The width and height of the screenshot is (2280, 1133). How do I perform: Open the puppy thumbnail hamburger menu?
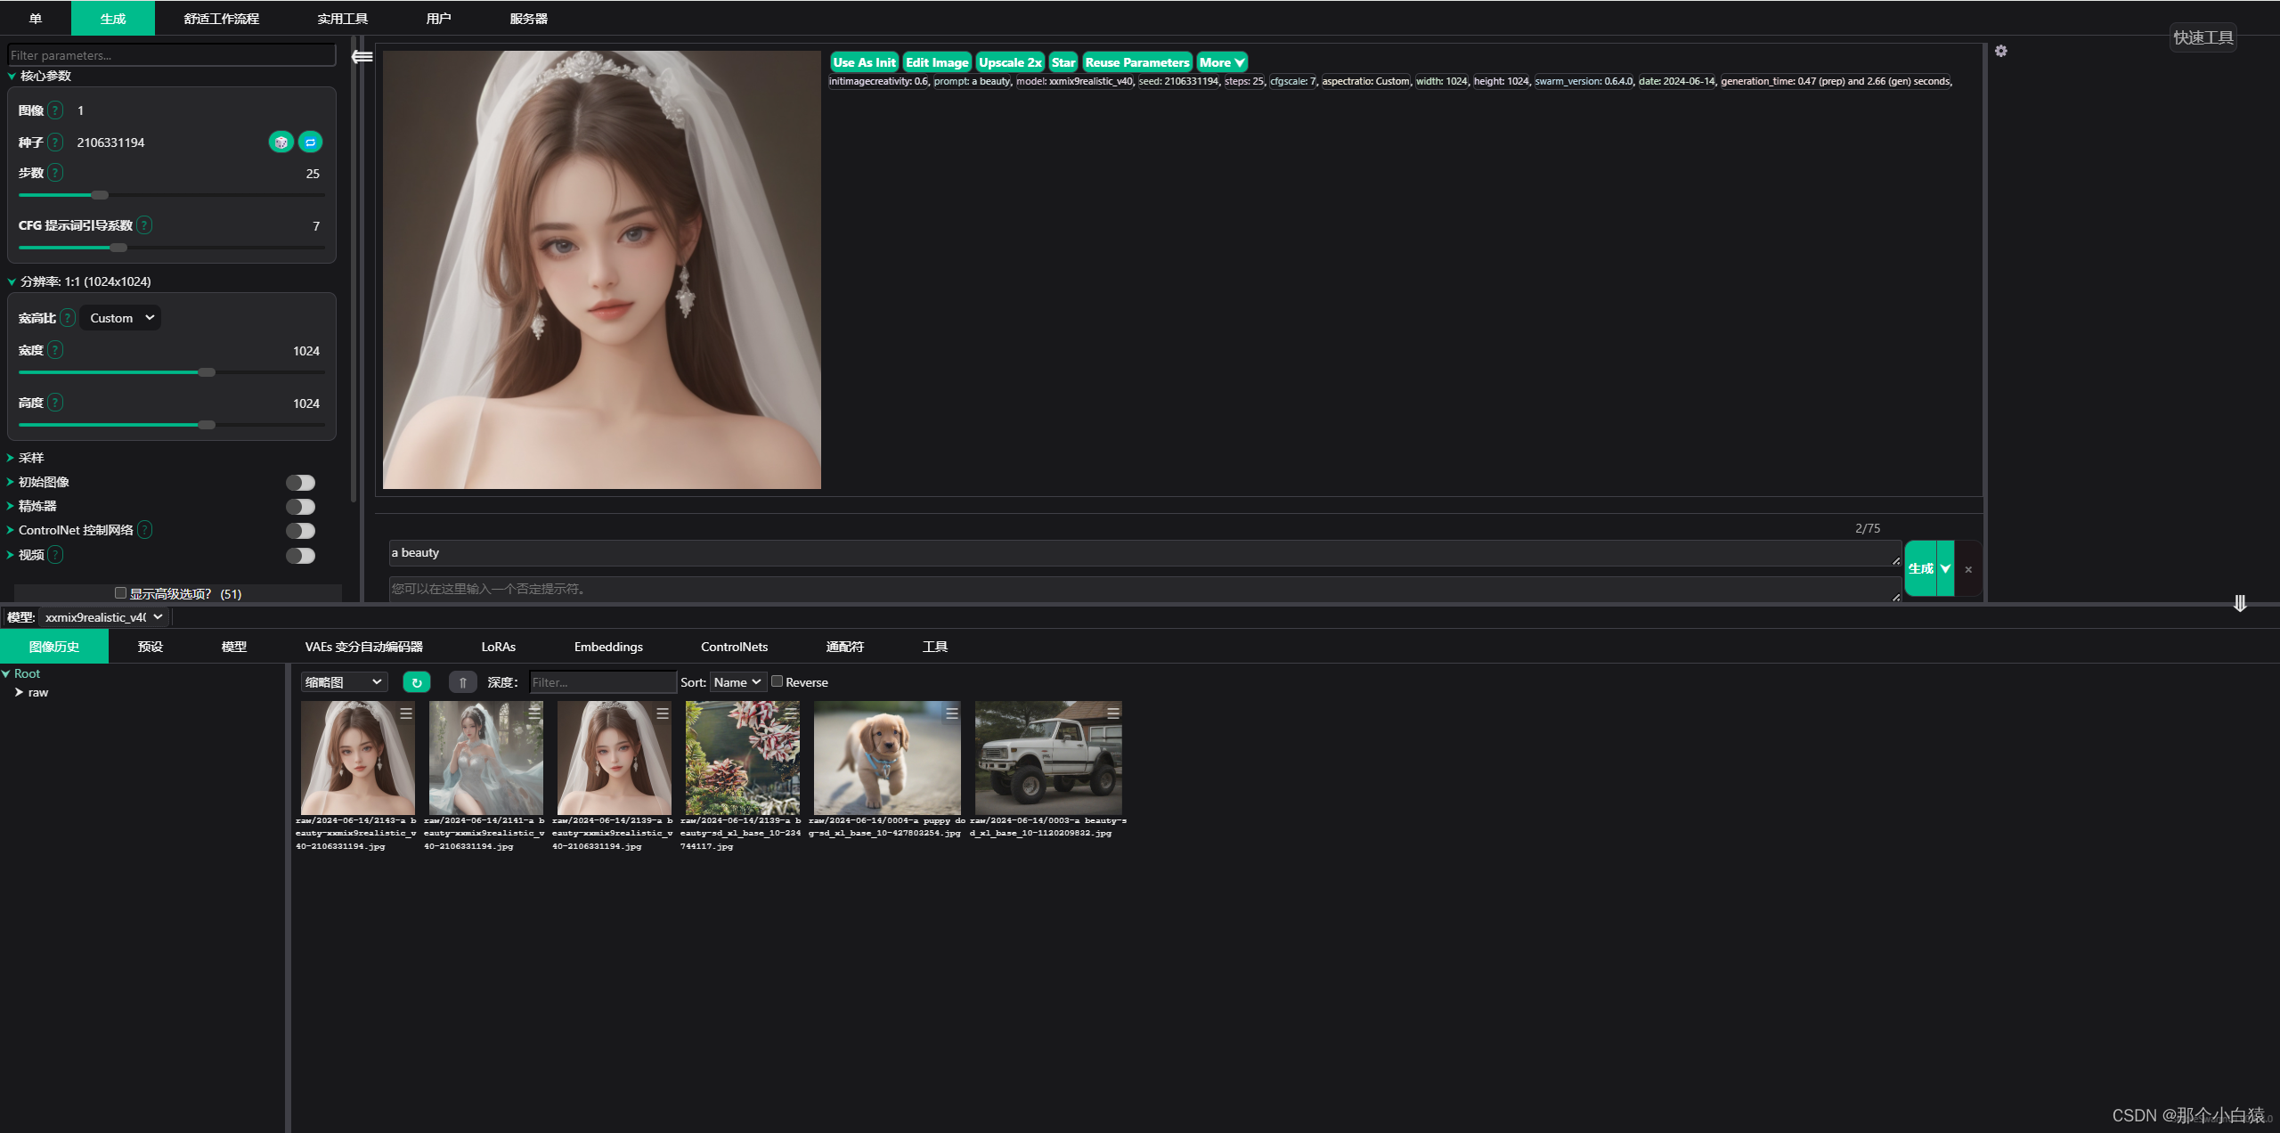pyautogui.click(x=951, y=713)
